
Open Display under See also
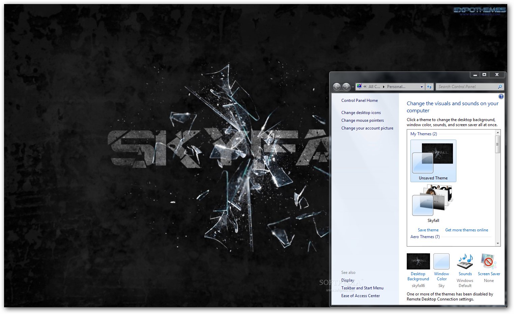click(348, 280)
